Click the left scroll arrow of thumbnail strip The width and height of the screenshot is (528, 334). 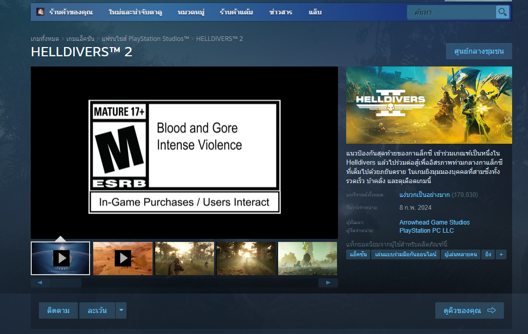[x=40, y=282]
